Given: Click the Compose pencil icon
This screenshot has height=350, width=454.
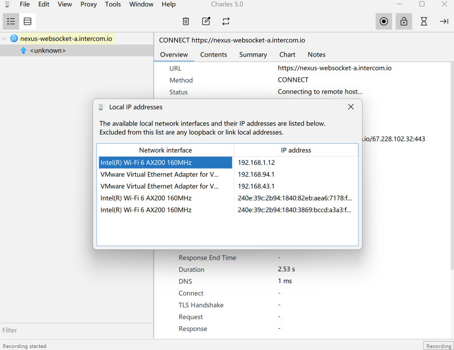Looking at the screenshot, I should pyautogui.click(x=206, y=22).
